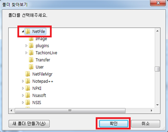Expand the plugins folder
The image size is (168, 132).
(26, 46)
